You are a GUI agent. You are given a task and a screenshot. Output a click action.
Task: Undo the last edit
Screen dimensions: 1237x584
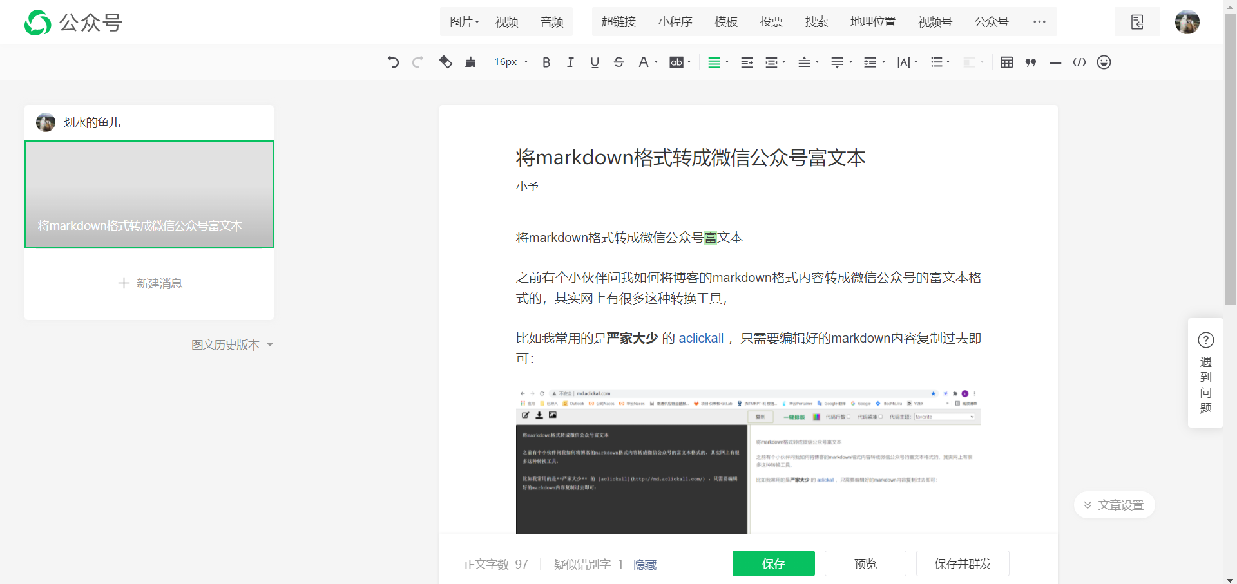(393, 62)
